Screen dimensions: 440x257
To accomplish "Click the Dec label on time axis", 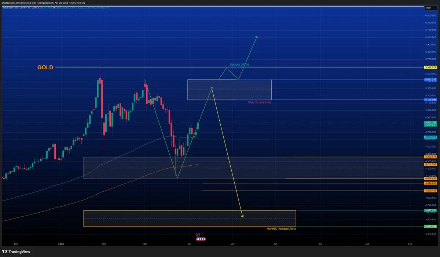I will coord(16,243).
